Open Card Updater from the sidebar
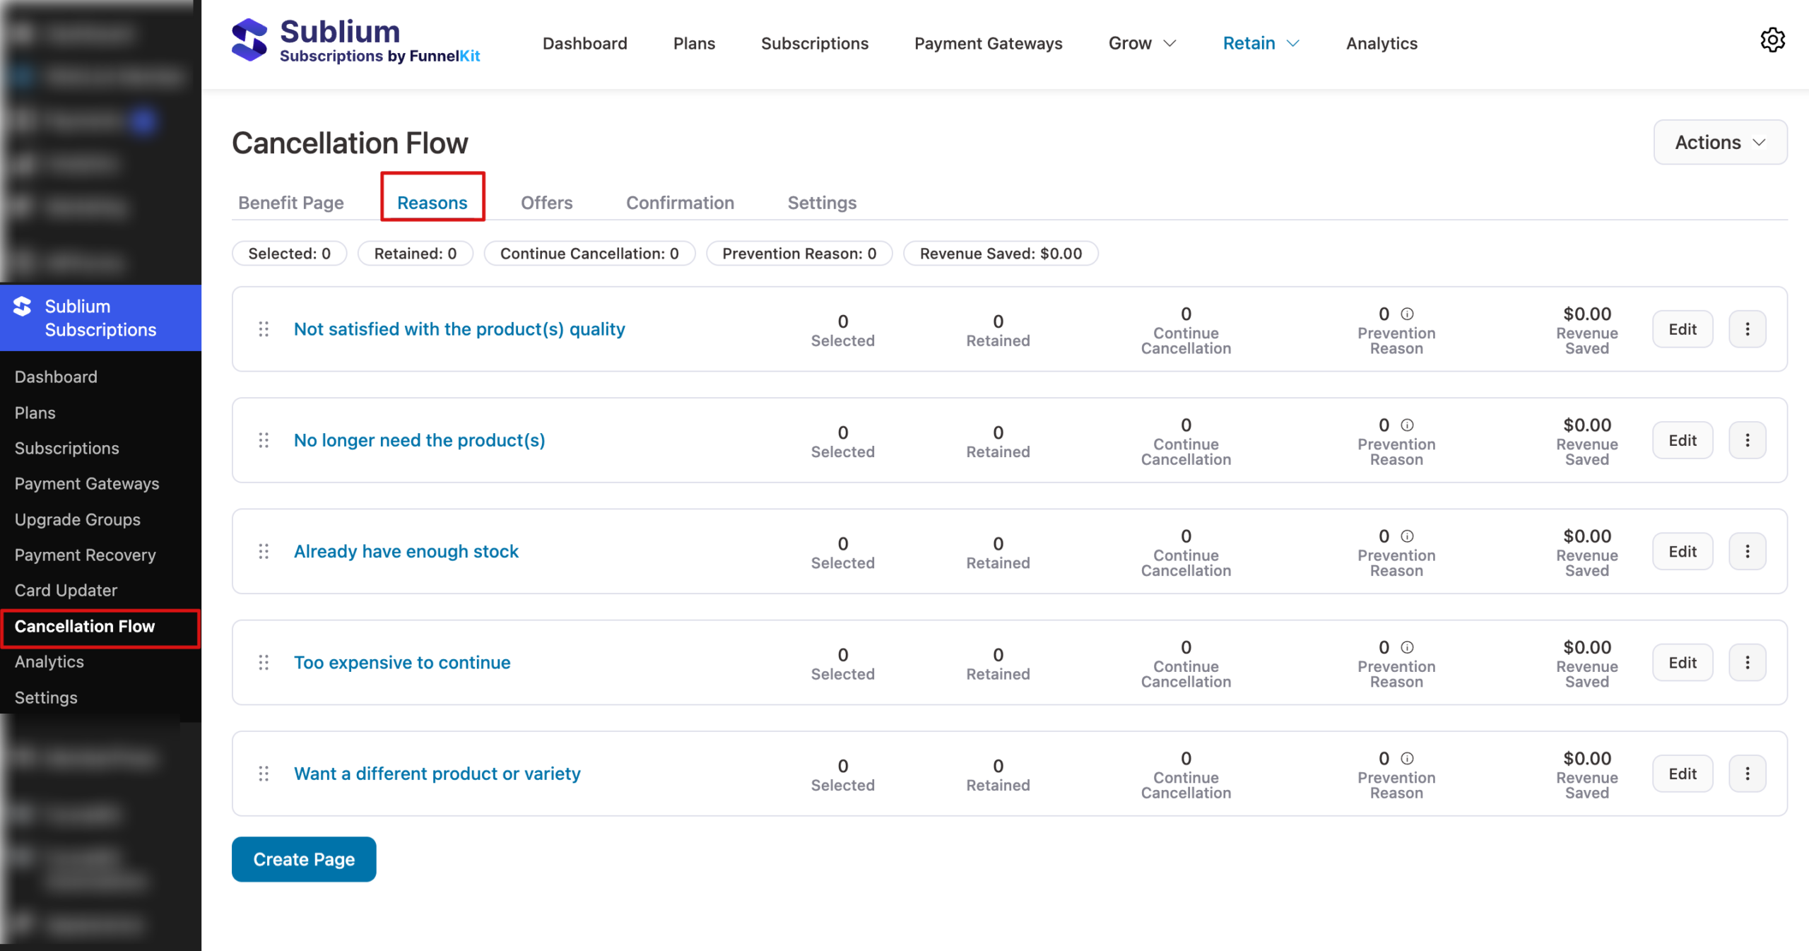1809x951 pixels. click(x=66, y=590)
